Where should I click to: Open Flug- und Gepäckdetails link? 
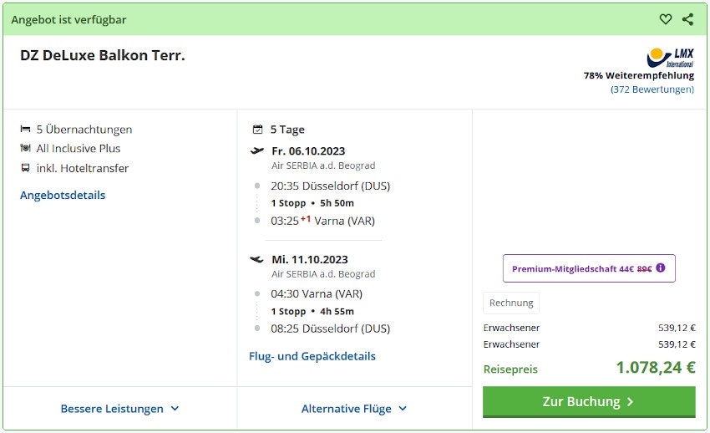[312, 356]
